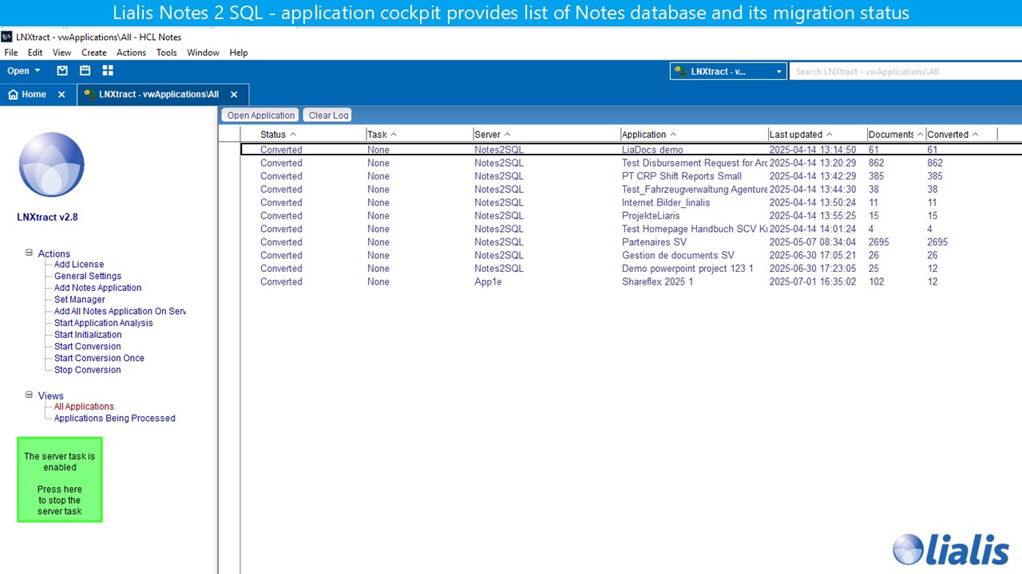This screenshot has width=1022, height=574.
Task: Stop the server task via green box
Action: coord(60,480)
